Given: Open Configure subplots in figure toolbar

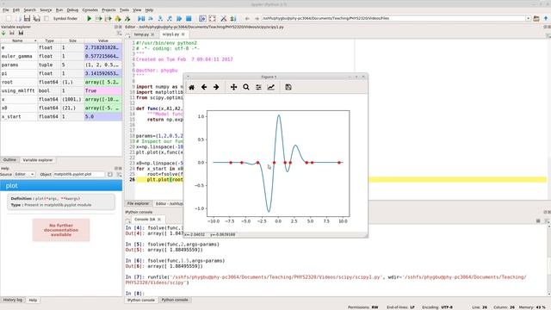Looking at the screenshot, I should [258, 87].
